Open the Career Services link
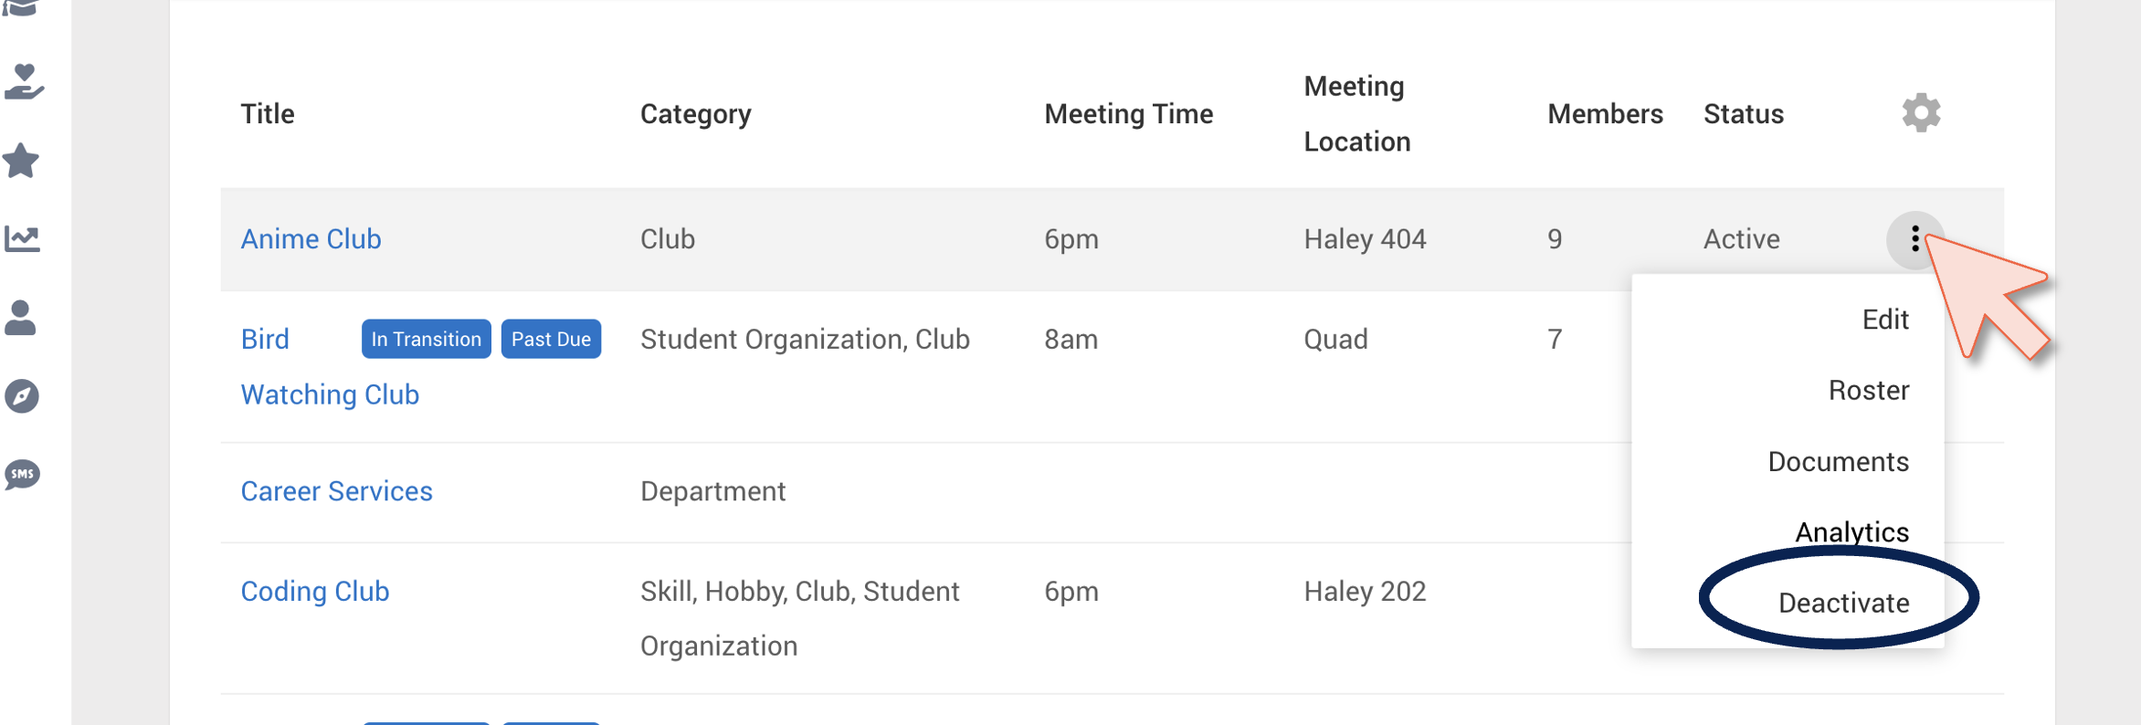The height and width of the screenshot is (725, 2141). pyautogui.click(x=336, y=492)
